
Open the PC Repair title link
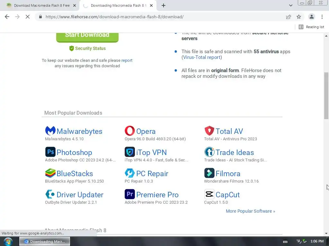point(152,174)
